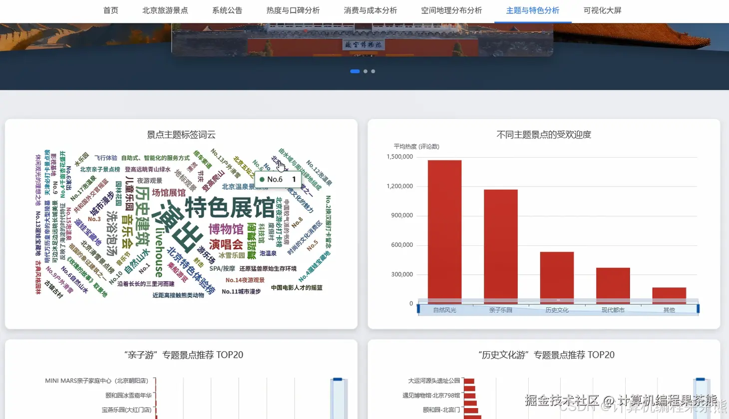The image size is (729, 419).
Task: Click the data zoom slider handle below the chart
Action: click(x=418, y=309)
